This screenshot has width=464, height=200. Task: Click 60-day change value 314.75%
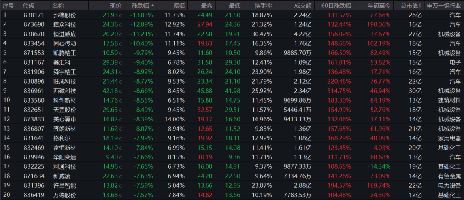(x=340, y=91)
